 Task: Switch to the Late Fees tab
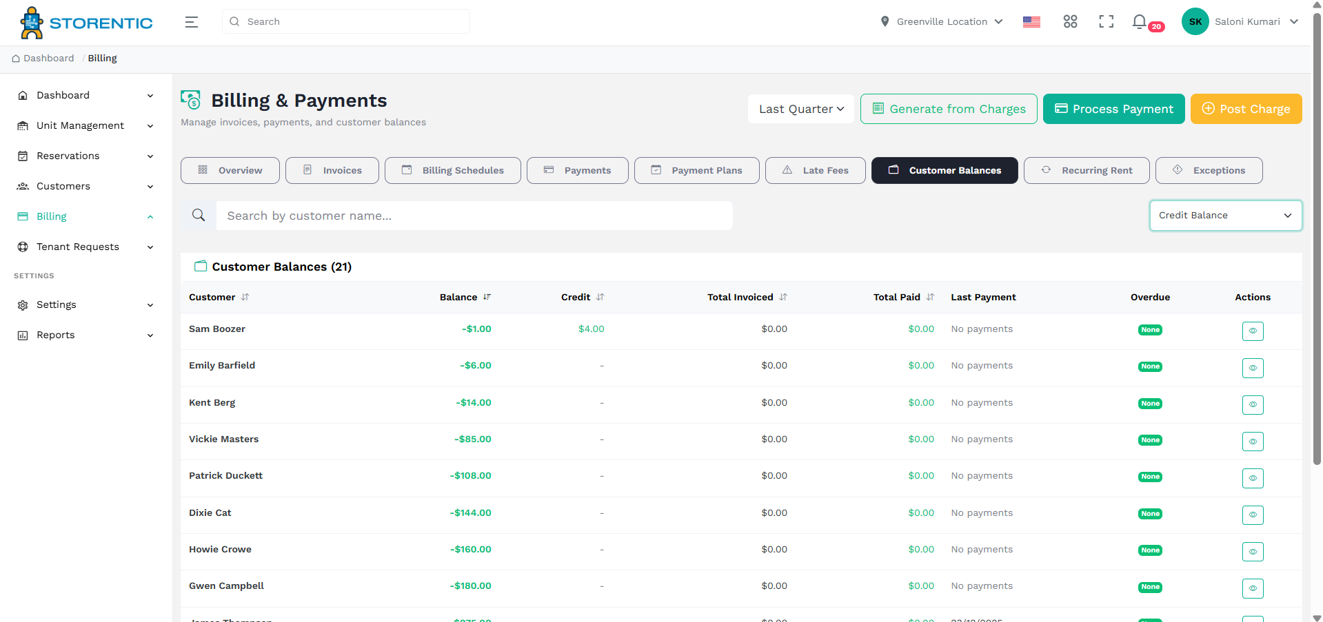(815, 170)
